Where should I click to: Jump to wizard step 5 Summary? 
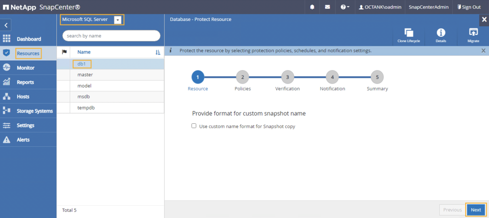click(x=377, y=77)
